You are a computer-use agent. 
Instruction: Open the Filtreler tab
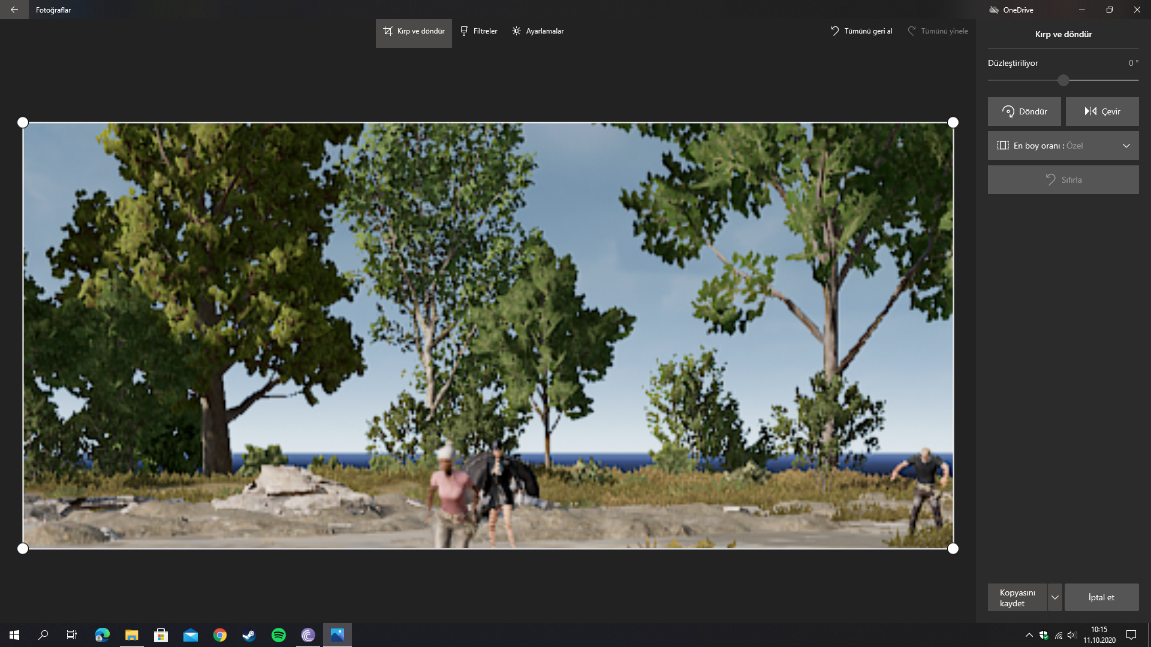click(478, 31)
